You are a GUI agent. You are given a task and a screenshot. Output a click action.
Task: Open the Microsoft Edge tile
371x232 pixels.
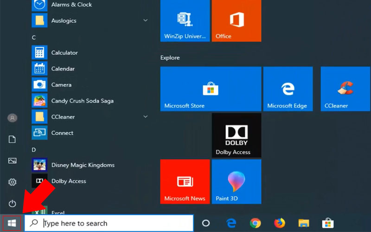pos(288,89)
